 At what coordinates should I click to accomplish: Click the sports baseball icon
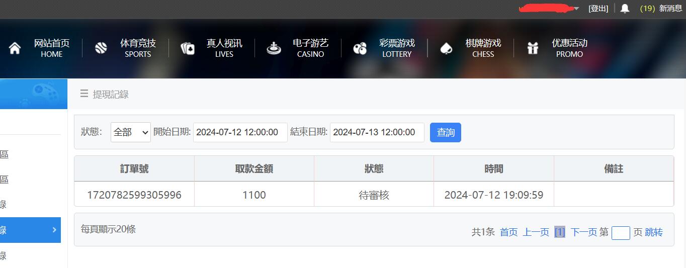pyautogui.click(x=101, y=48)
